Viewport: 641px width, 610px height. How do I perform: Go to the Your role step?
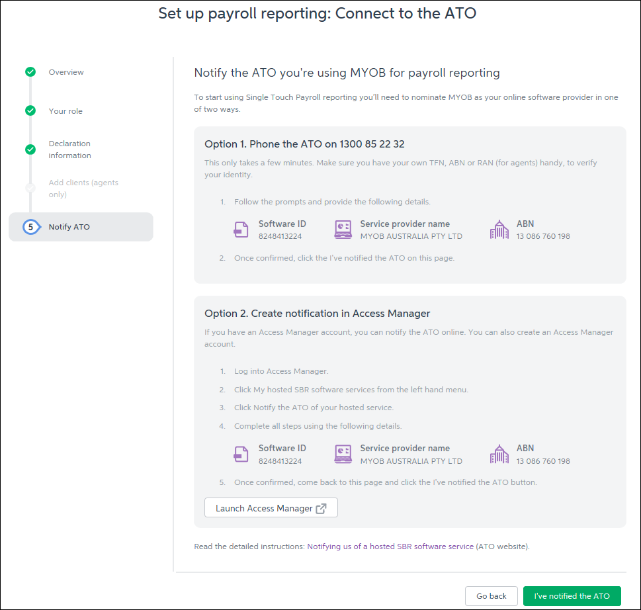pos(65,111)
